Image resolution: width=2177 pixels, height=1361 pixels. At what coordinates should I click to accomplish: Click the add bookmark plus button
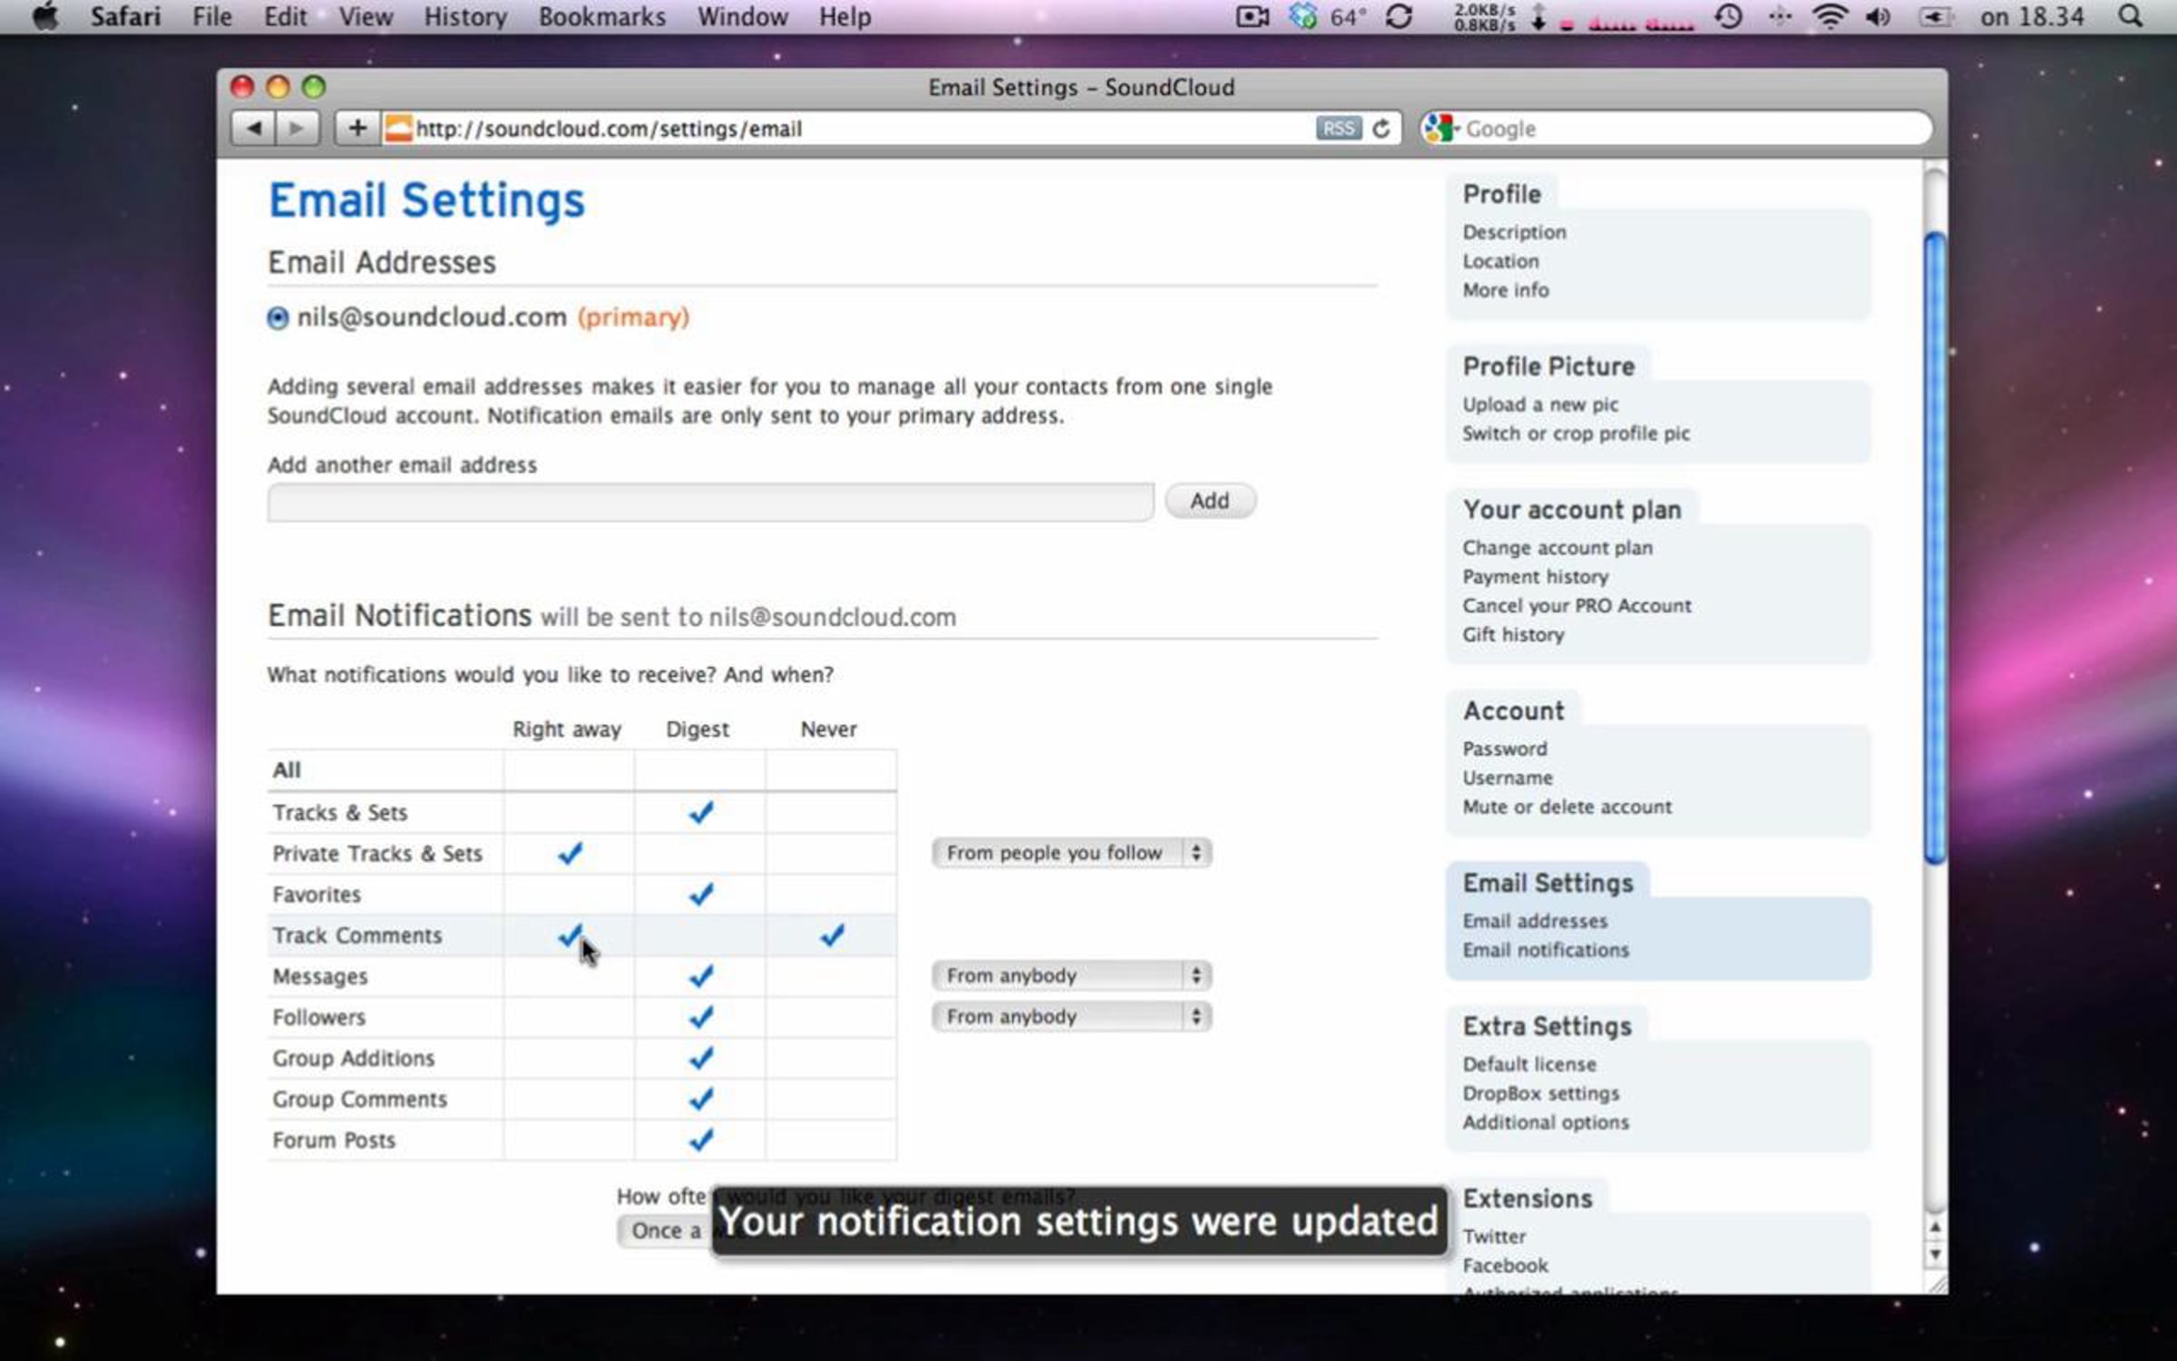[x=356, y=129]
